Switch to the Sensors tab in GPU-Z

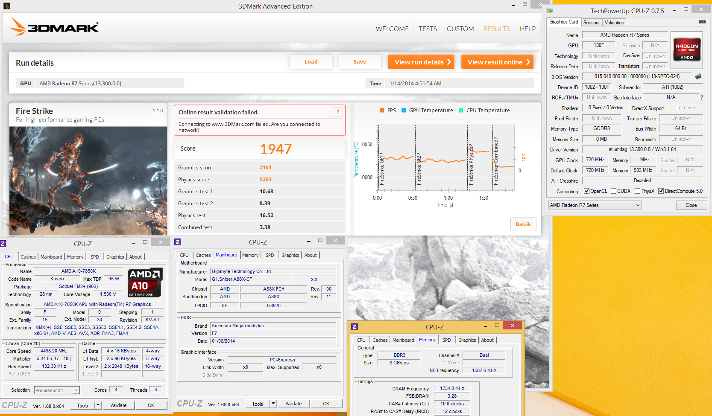click(x=591, y=23)
